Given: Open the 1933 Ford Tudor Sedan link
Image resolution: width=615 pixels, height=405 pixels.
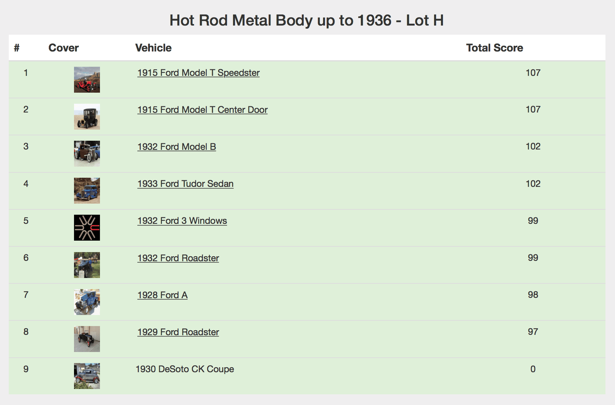Looking at the screenshot, I should click(x=185, y=184).
